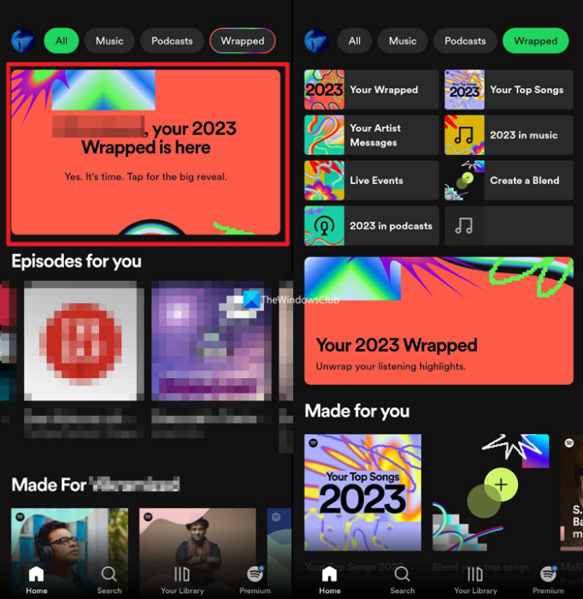Select the Wrapped filter chip on left screen
583x599 pixels.
pos(243,40)
